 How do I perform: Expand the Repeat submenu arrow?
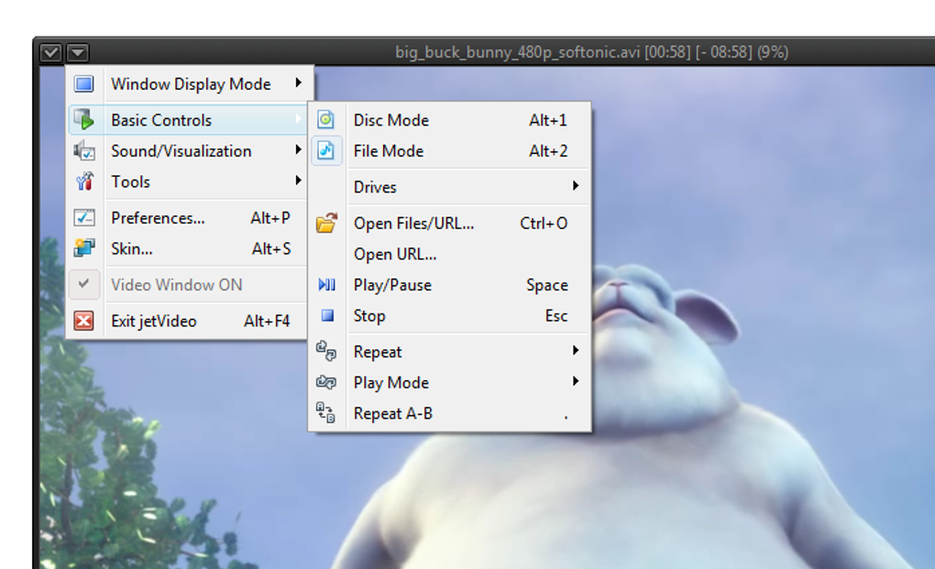[x=576, y=350]
